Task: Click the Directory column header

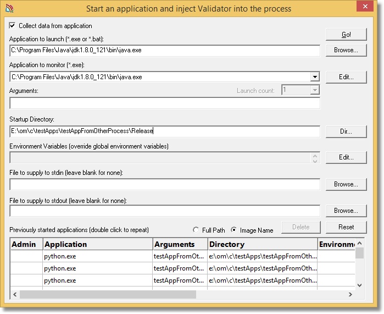Action: click(x=263, y=244)
